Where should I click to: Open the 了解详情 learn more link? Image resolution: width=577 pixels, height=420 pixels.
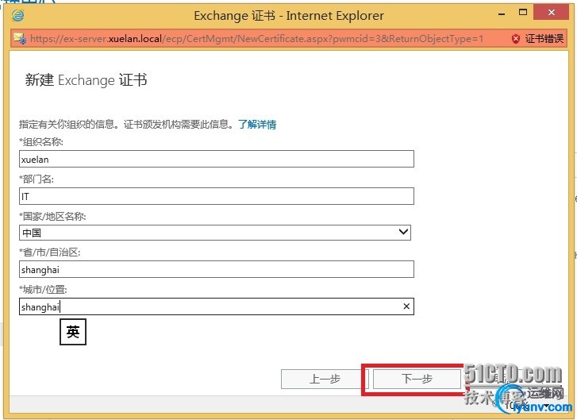pyautogui.click(x=257, y=125)
